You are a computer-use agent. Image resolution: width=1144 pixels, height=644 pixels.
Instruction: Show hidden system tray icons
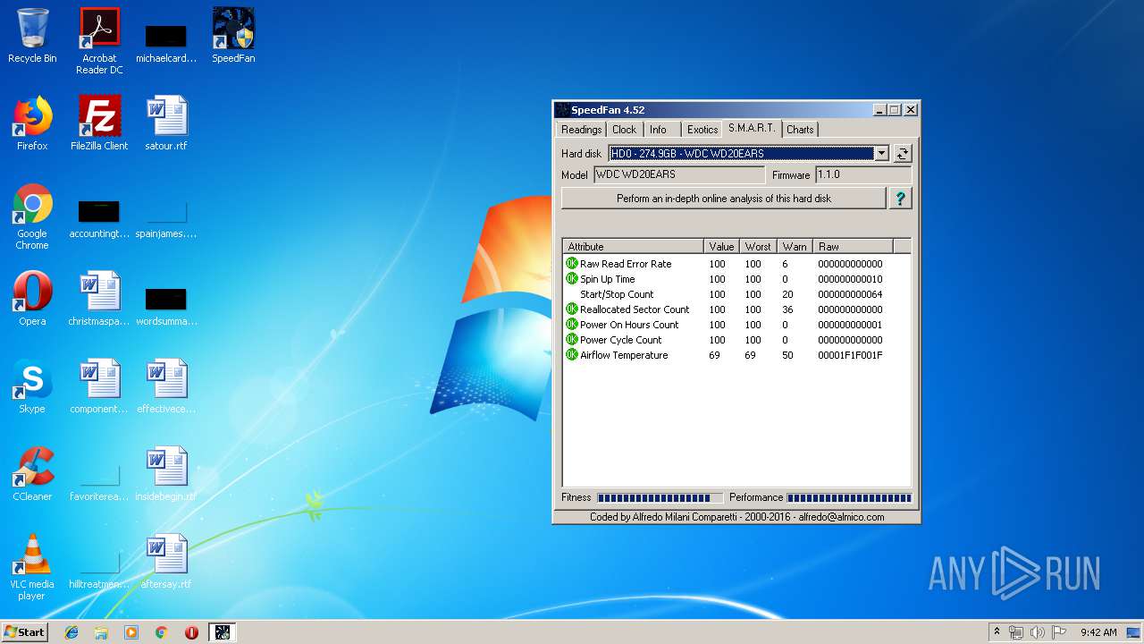(x=997, y=632)
